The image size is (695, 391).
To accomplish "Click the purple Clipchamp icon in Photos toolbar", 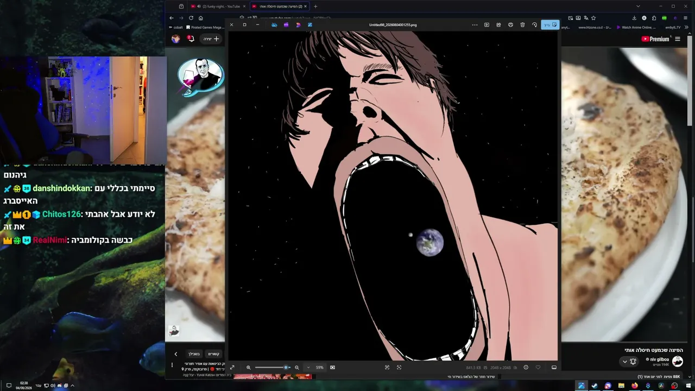I will click(286, 25).
